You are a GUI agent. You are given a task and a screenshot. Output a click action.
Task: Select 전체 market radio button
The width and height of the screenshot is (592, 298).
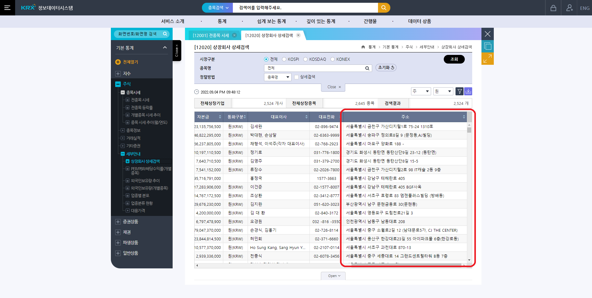[266, 59]
